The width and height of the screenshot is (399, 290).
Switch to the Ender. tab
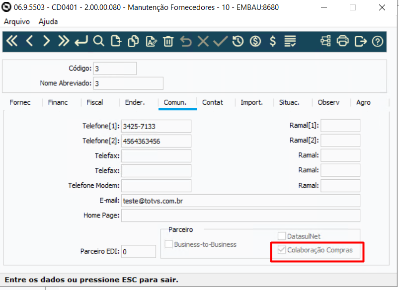(135, 102)
